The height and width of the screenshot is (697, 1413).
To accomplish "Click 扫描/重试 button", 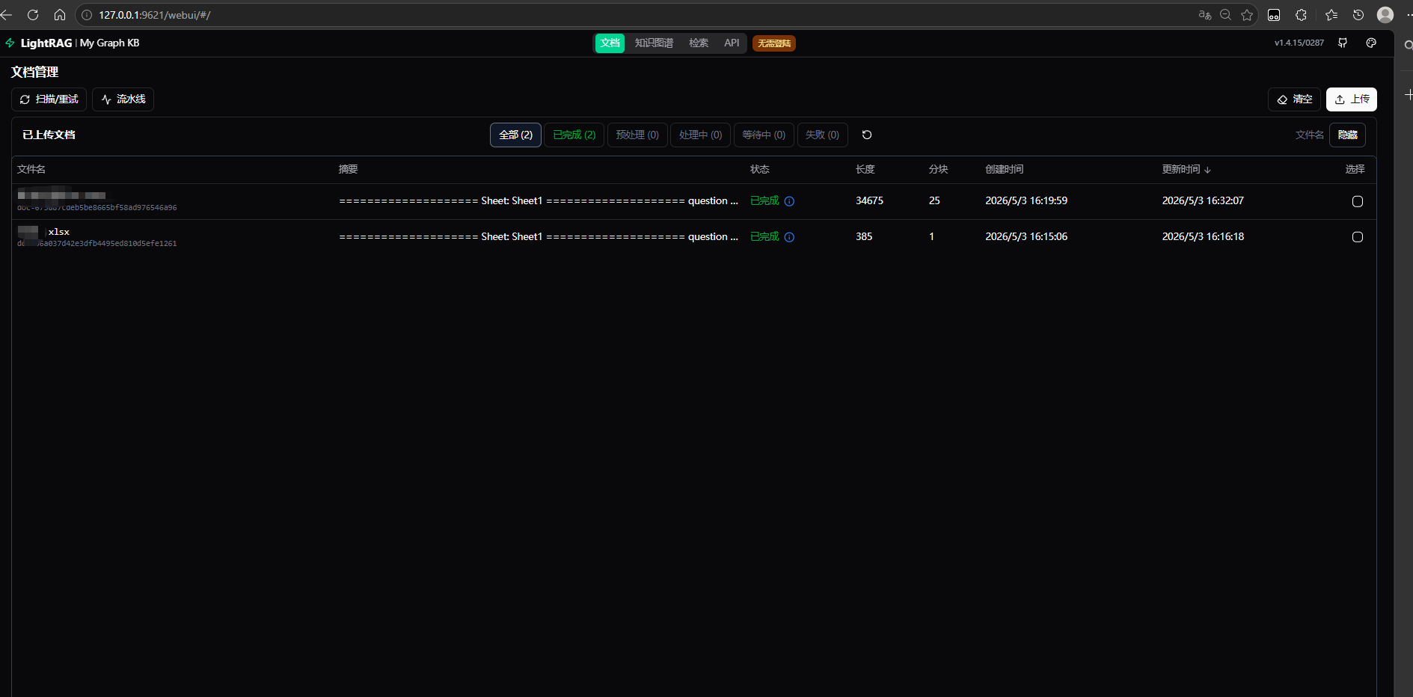I will point(49,99).
